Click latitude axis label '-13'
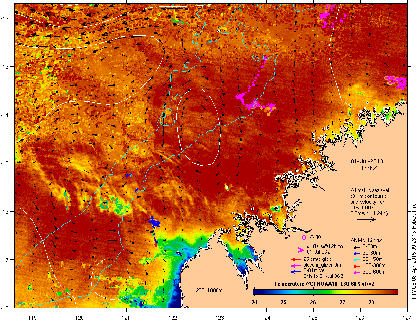 coord(5,67)
